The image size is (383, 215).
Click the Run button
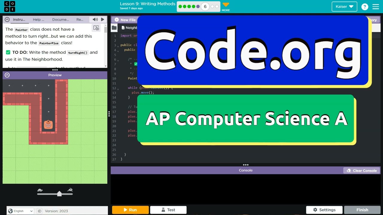point(130,210)
